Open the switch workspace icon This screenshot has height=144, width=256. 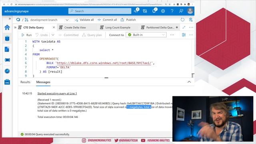point(145,11)
